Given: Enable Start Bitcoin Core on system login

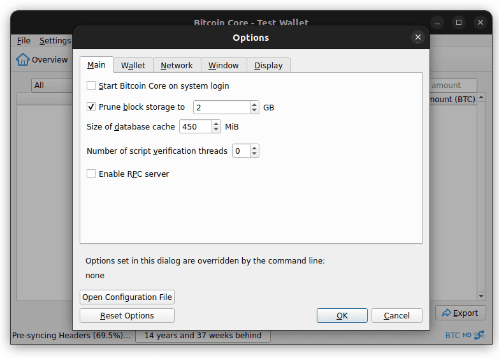Looking at the screenshot, I should pos(91,86).
